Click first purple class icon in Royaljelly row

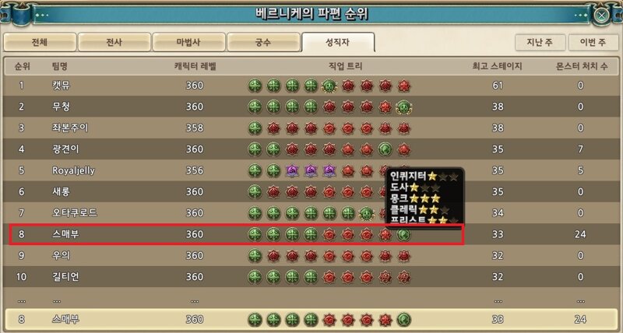pyautogui.click(x=293, y=170)
